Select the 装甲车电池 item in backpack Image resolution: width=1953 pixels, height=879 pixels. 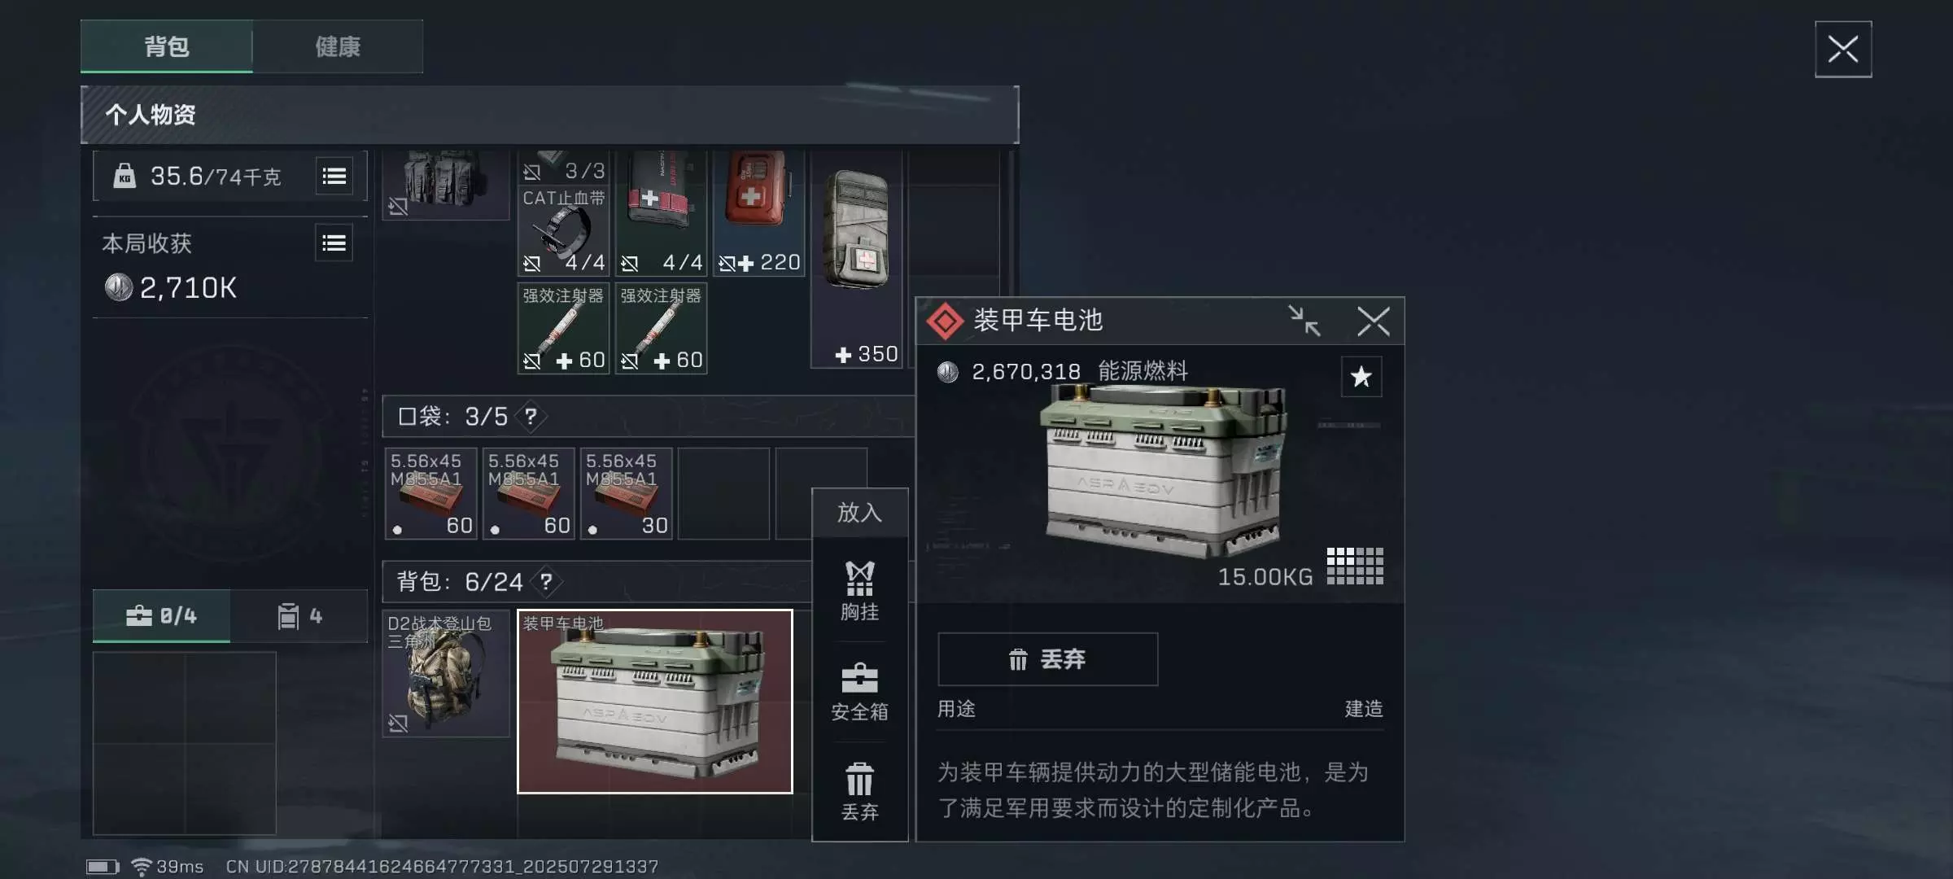click(655, 702)
